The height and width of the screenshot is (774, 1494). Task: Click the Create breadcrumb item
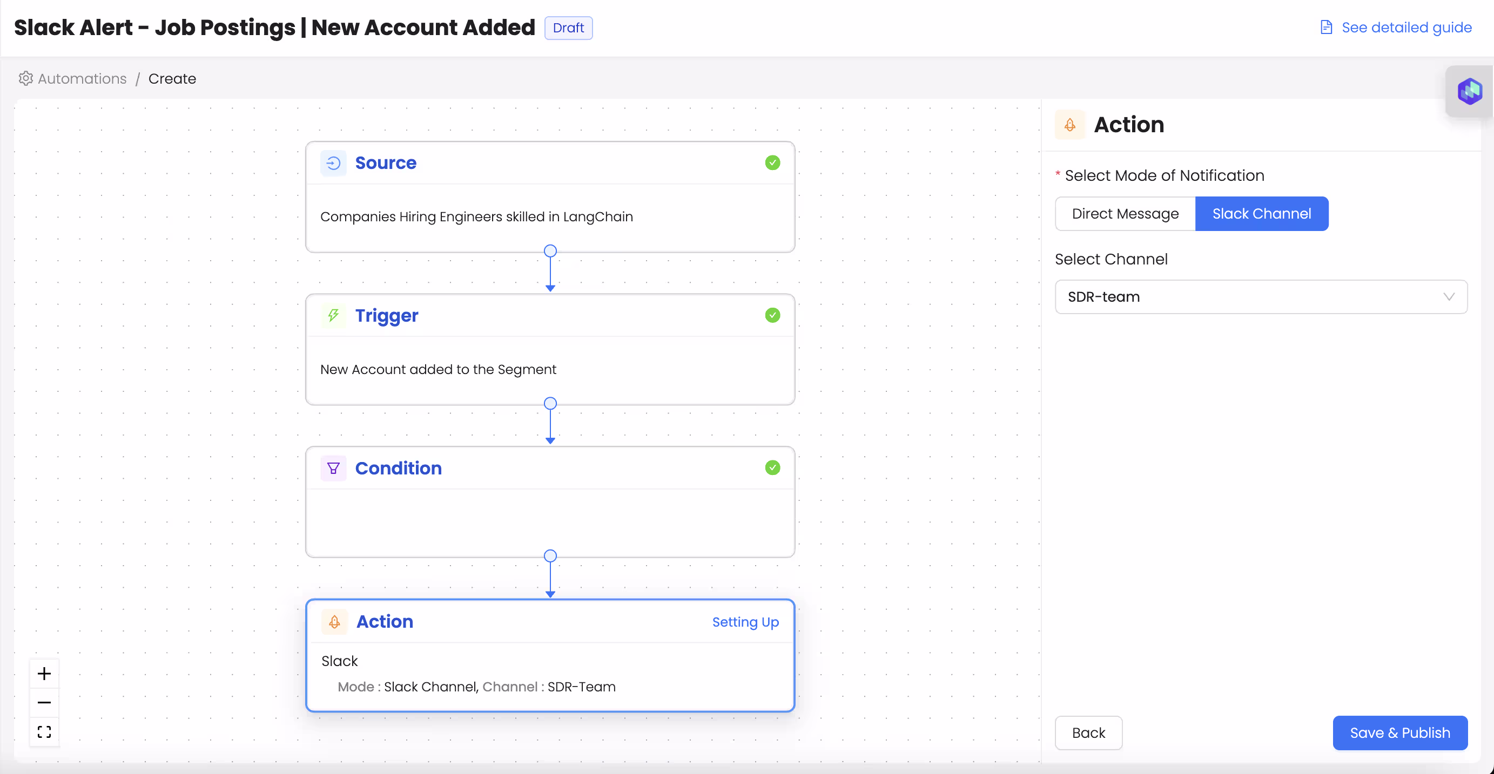click(x=172, y=78)
